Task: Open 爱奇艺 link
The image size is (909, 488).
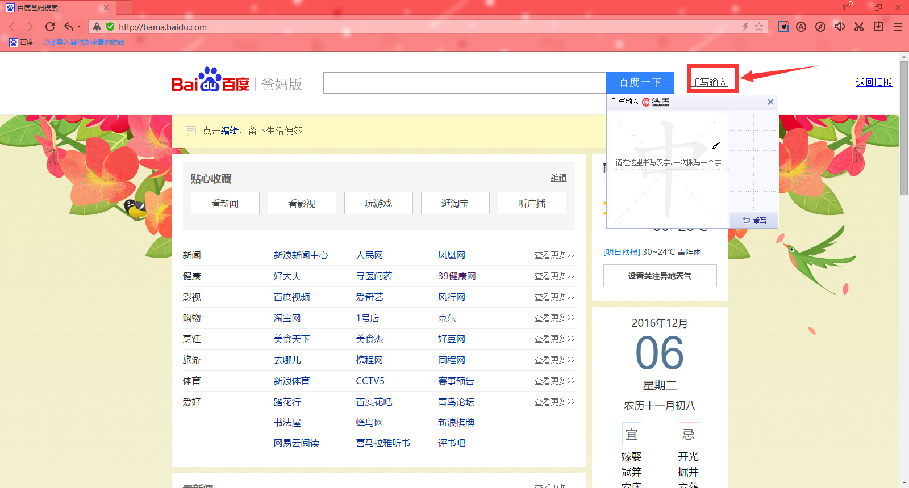Action: point(369,297)
